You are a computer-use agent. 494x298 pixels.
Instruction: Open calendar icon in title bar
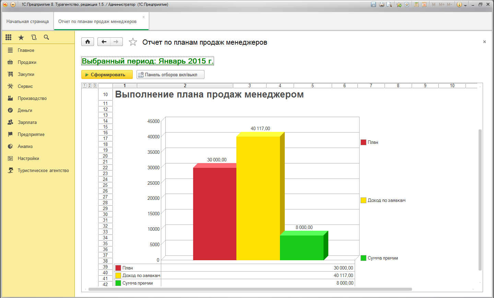point(424,4)
